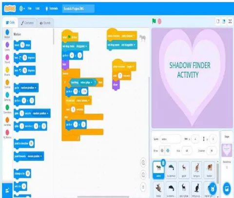This screenshot has width=234, height=198.
Task: Select the Motion category circle
Action: coord(7,32)
